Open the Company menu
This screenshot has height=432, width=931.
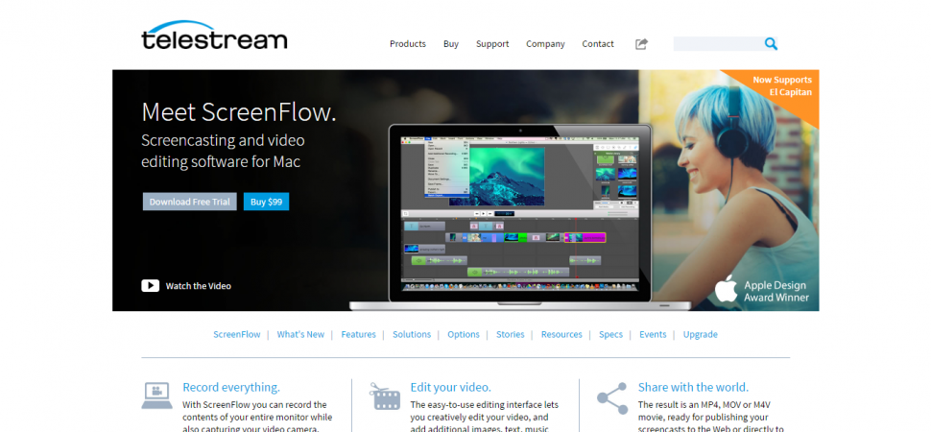tap(545, 44)
